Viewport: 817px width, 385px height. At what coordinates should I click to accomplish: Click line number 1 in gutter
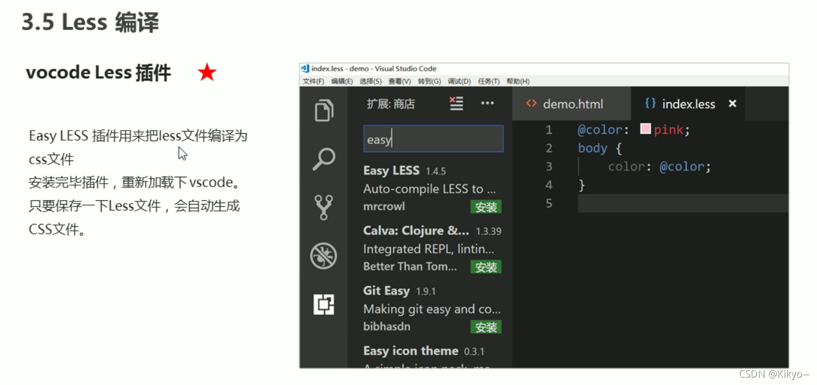coord(549,130)
